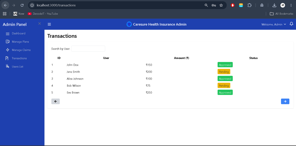Click the Amount (₹) column header
The image size is (296, 146).
click(x=182, y=58)
